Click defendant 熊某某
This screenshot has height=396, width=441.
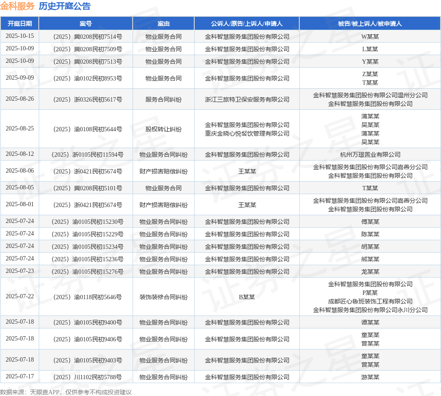(x=370, y=259)
